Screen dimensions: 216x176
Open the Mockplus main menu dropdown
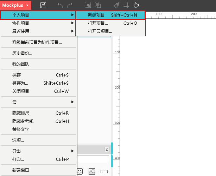click(x=15, y=5)
